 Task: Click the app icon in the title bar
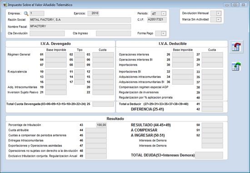(x=5, y=5)
